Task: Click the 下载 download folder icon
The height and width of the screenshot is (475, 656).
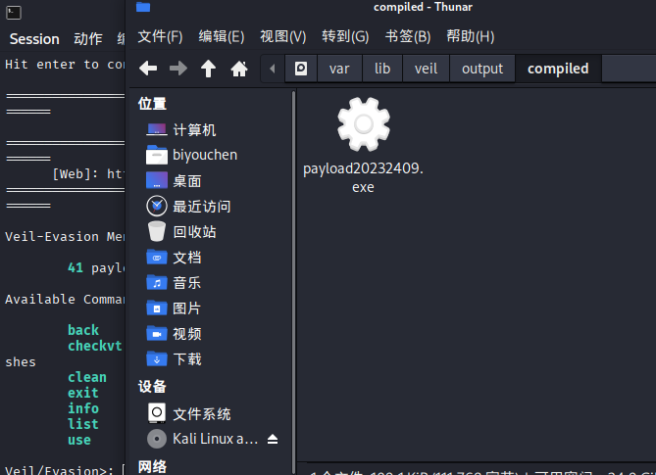Action: tap(157, 358)
